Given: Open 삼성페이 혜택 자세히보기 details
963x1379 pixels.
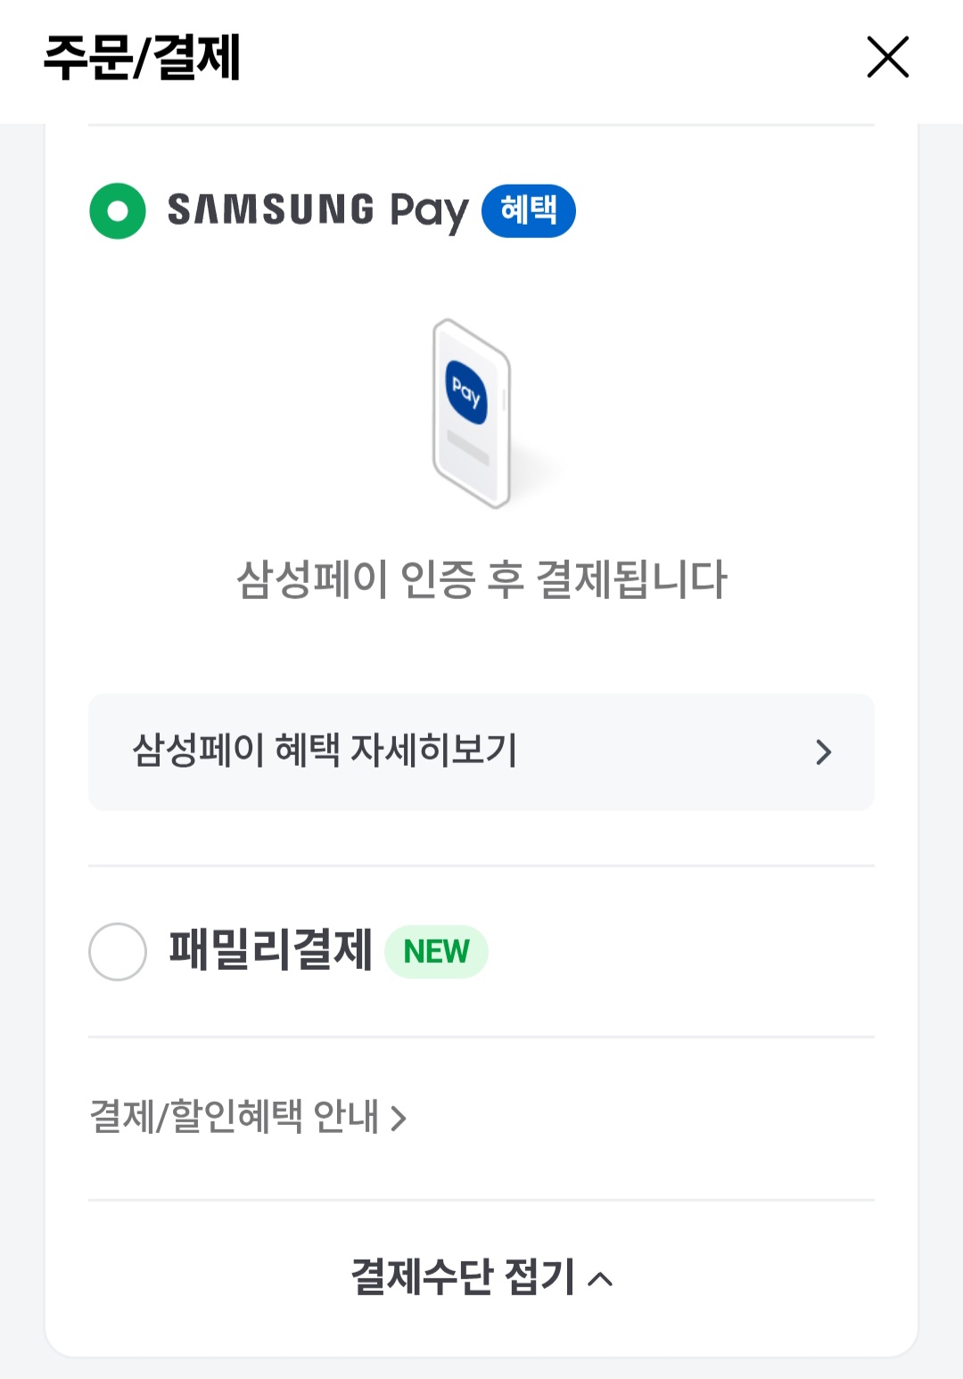Looking at the screenshot, I should pyautogui.click(x=325, y=751).
